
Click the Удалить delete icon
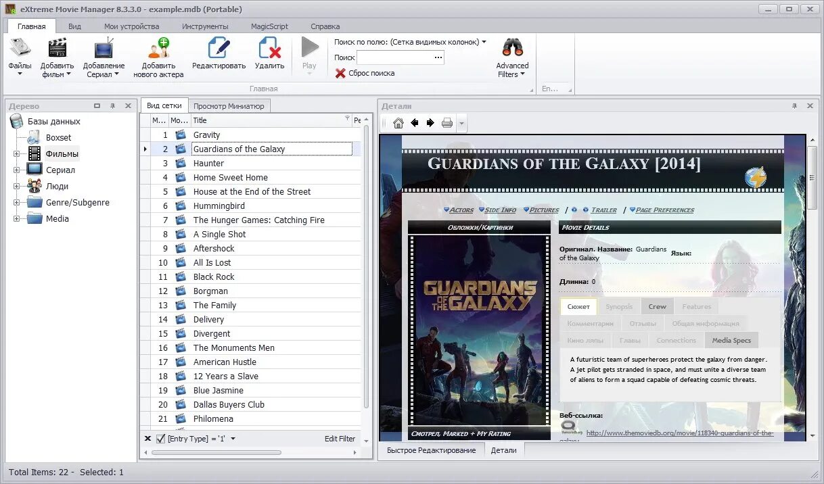coord(270,48)
